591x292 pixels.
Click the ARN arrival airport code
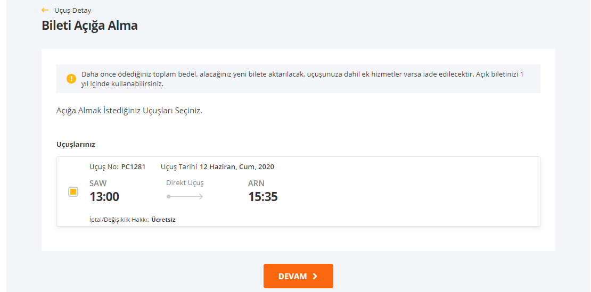[256, 183]
